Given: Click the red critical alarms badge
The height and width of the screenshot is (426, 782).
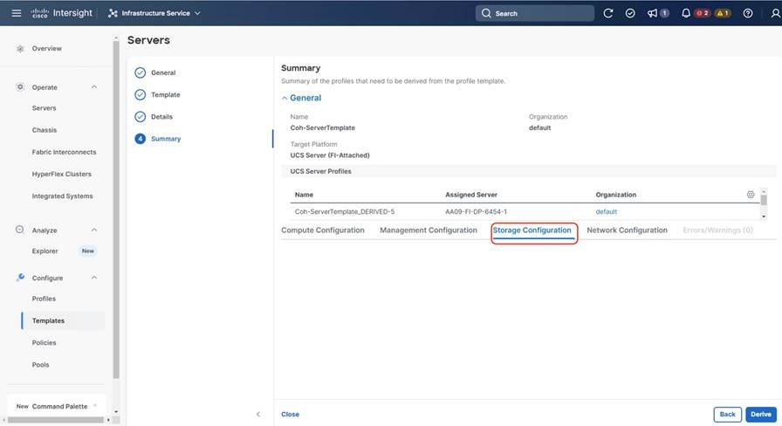Looking at the screenshot, I should point(703,13).
